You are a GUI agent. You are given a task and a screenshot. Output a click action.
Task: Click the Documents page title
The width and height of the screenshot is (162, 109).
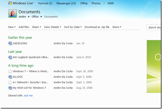tap(30, 12)
